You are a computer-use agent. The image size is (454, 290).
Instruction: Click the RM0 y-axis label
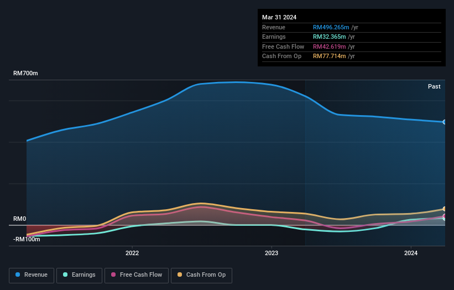[20, 219]
